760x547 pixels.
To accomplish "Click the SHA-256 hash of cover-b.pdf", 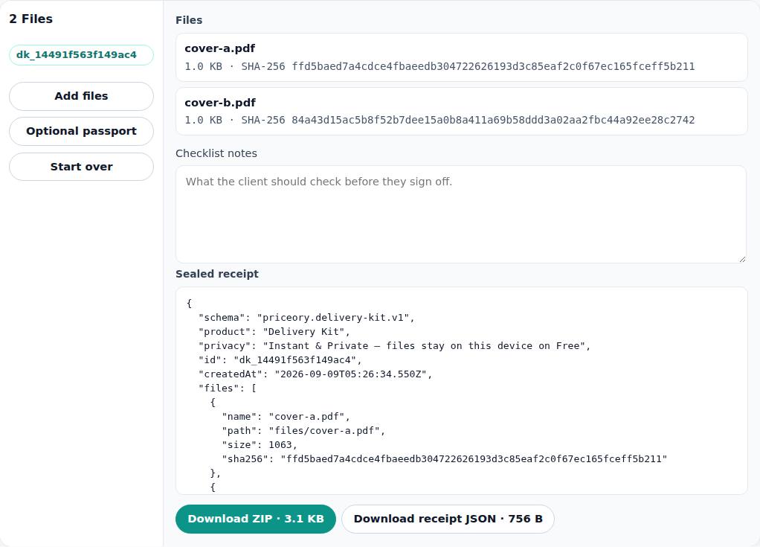I will tap(493, 121).
